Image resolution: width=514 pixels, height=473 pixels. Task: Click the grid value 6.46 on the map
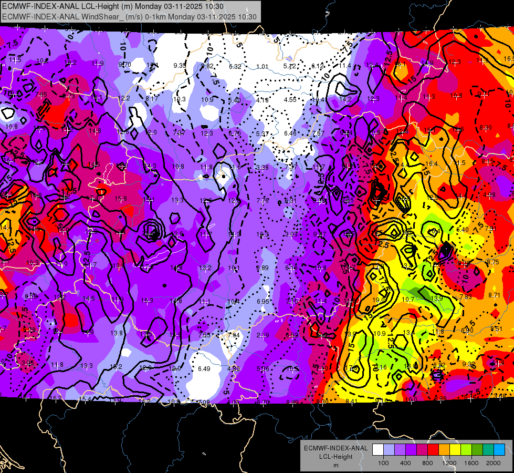[290, 133]
